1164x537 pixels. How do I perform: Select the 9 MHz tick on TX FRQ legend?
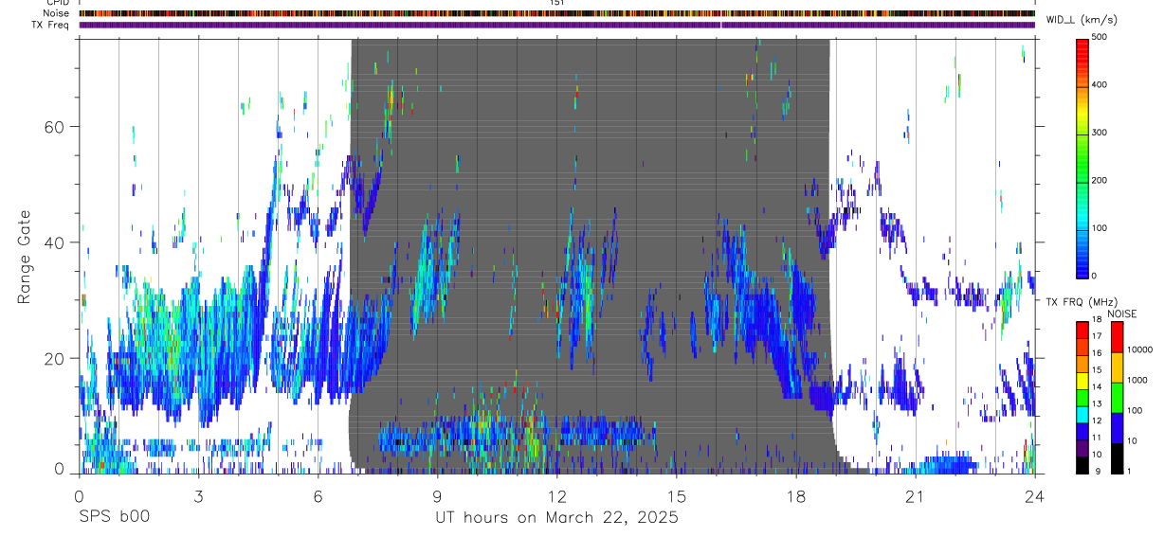coord(1097,471)
